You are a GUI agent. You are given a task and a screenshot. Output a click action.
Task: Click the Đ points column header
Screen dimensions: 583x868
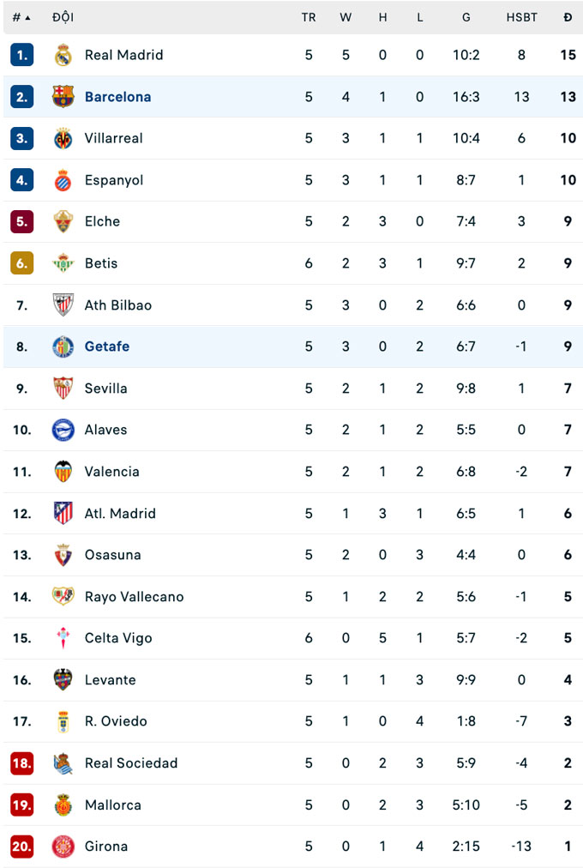(x=568, y=17)
